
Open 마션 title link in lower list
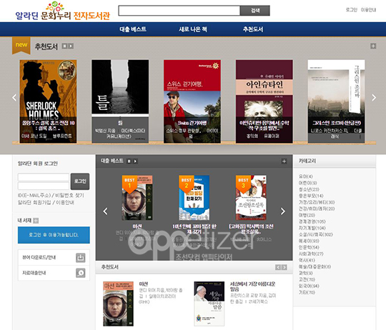[143, 284]
